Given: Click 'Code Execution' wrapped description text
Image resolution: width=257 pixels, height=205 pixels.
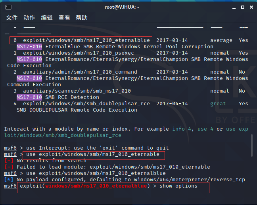Looking at the screenshot, I should pos(29,66).
